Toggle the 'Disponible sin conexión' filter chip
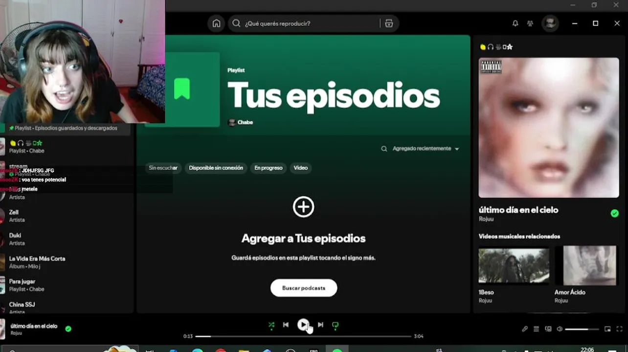 click(216, 168)
